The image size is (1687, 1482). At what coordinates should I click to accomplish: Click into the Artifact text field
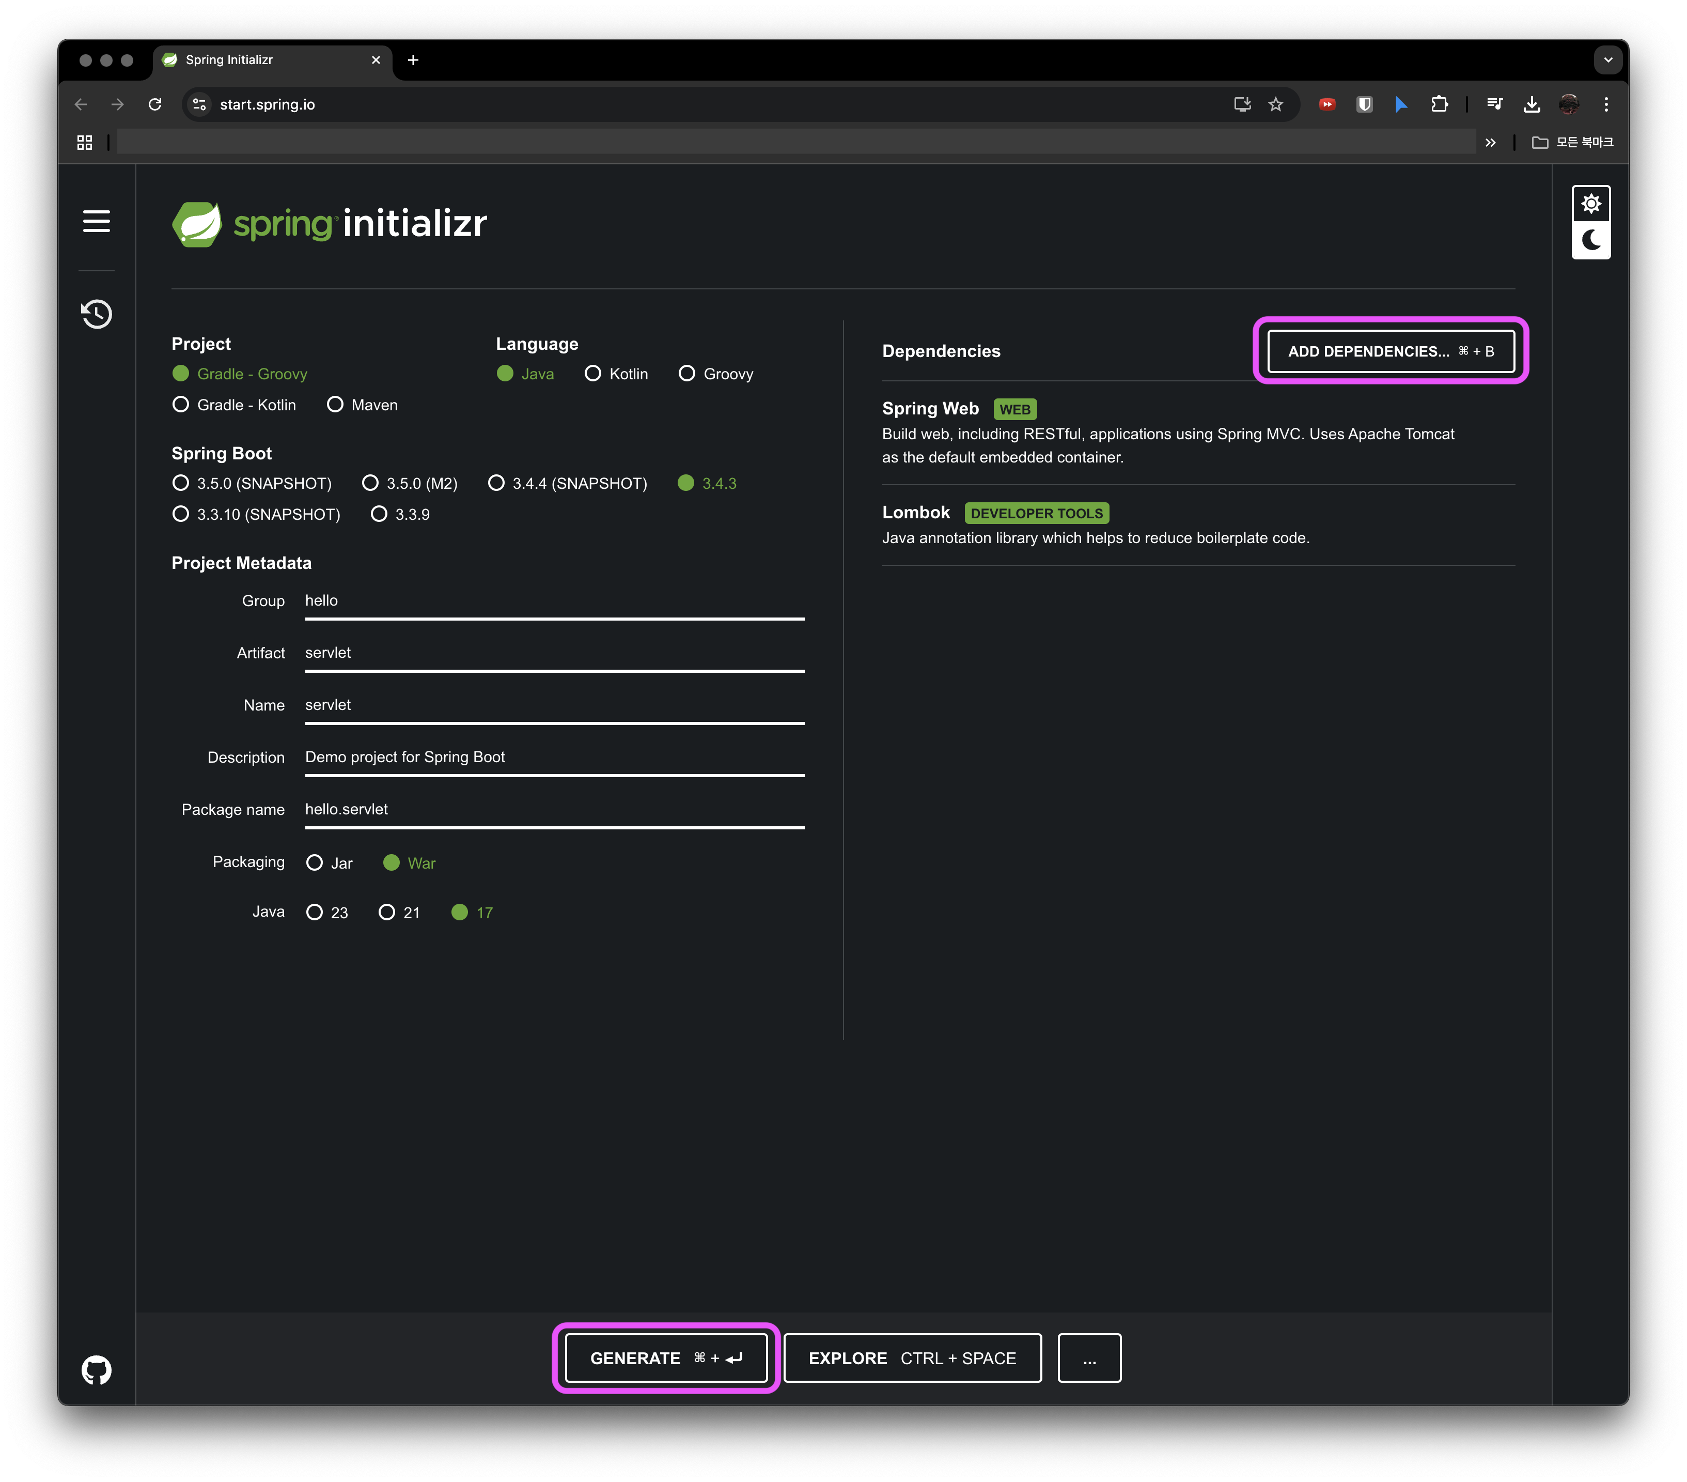(554, 653)
